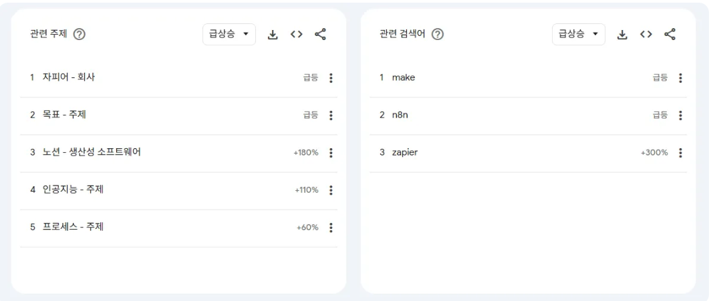Viewport: 715px width, 301px height.
Task: Expand 급상승 dropdown in 관련 검색어 panel
Action: pyautogui.click(x=578, y=34)
